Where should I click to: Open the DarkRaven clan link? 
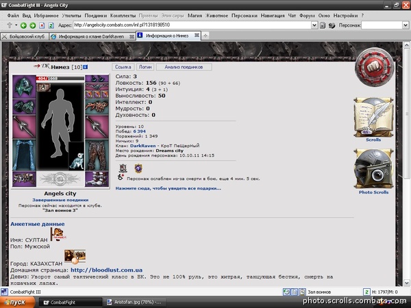(x=143, y=146)
